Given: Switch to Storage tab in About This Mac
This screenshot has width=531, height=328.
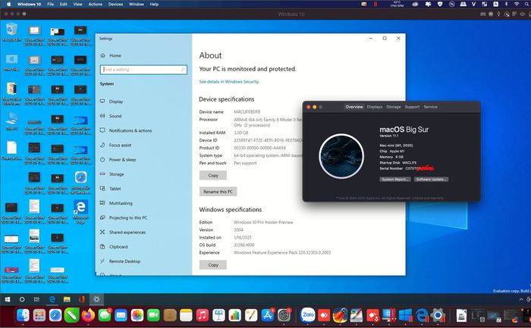Looking at the screenshot, I should point(394,107).
